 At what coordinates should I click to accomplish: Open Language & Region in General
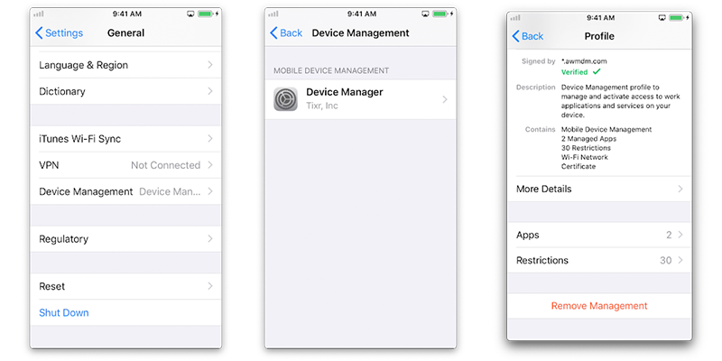pyautogui.click(x=125, y=65)
